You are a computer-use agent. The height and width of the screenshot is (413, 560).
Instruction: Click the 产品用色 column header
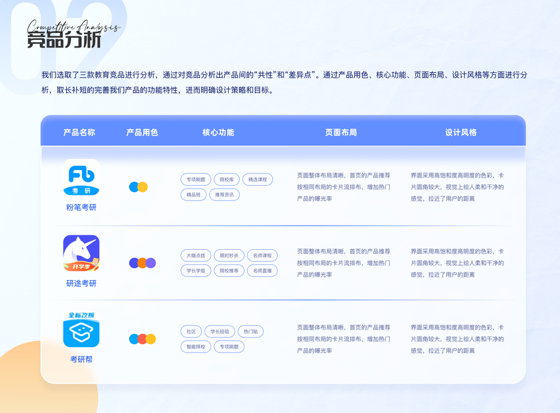point(142,132)
